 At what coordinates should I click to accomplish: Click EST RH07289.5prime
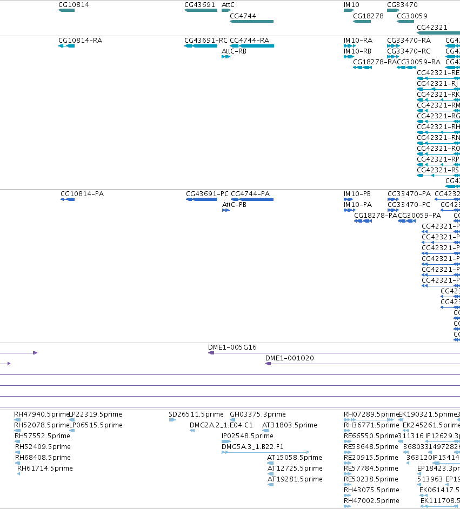tap(371, 414)
